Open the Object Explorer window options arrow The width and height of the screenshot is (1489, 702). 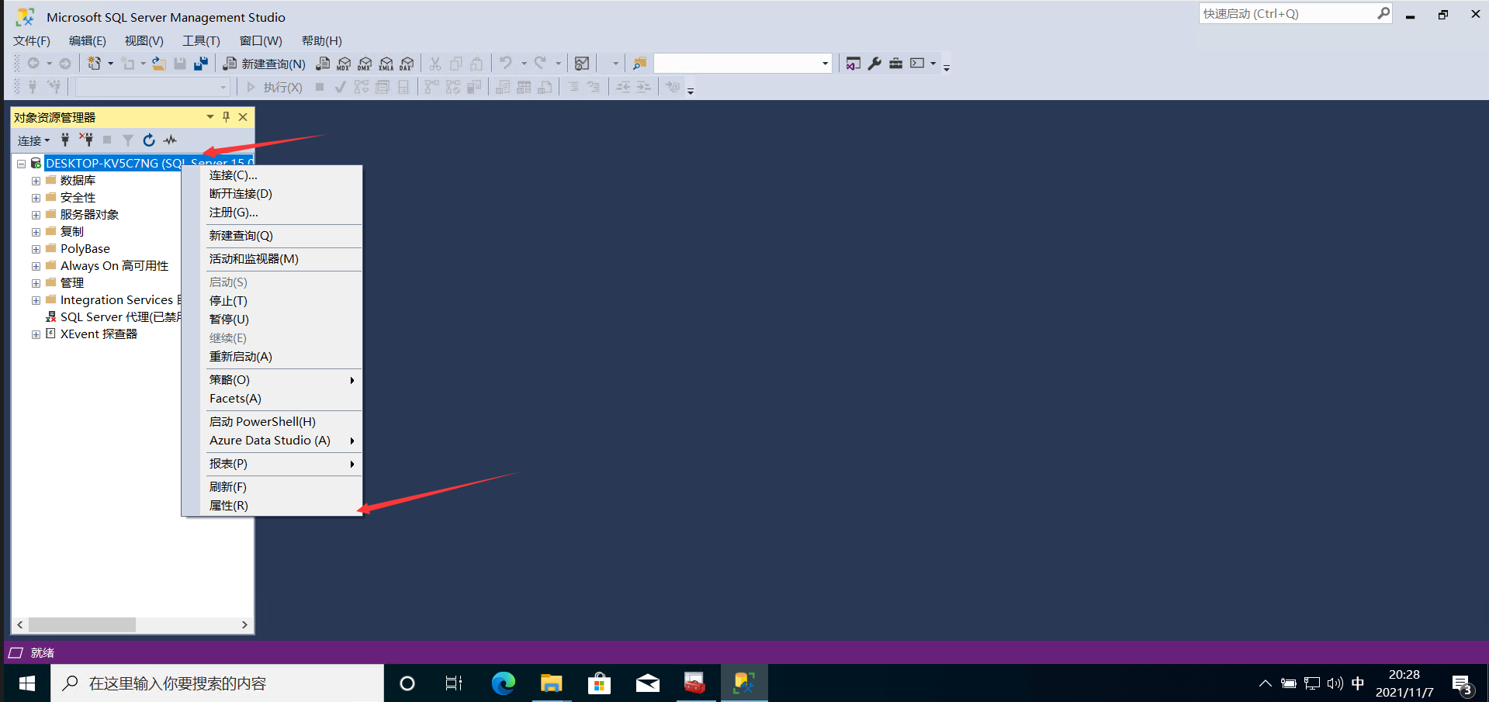tap(209, 117)
